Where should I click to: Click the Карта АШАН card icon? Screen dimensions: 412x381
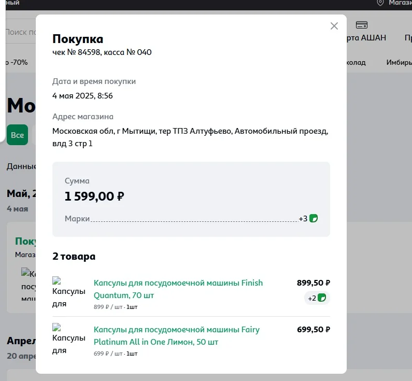pyautogui.click(x=362, y=25)
